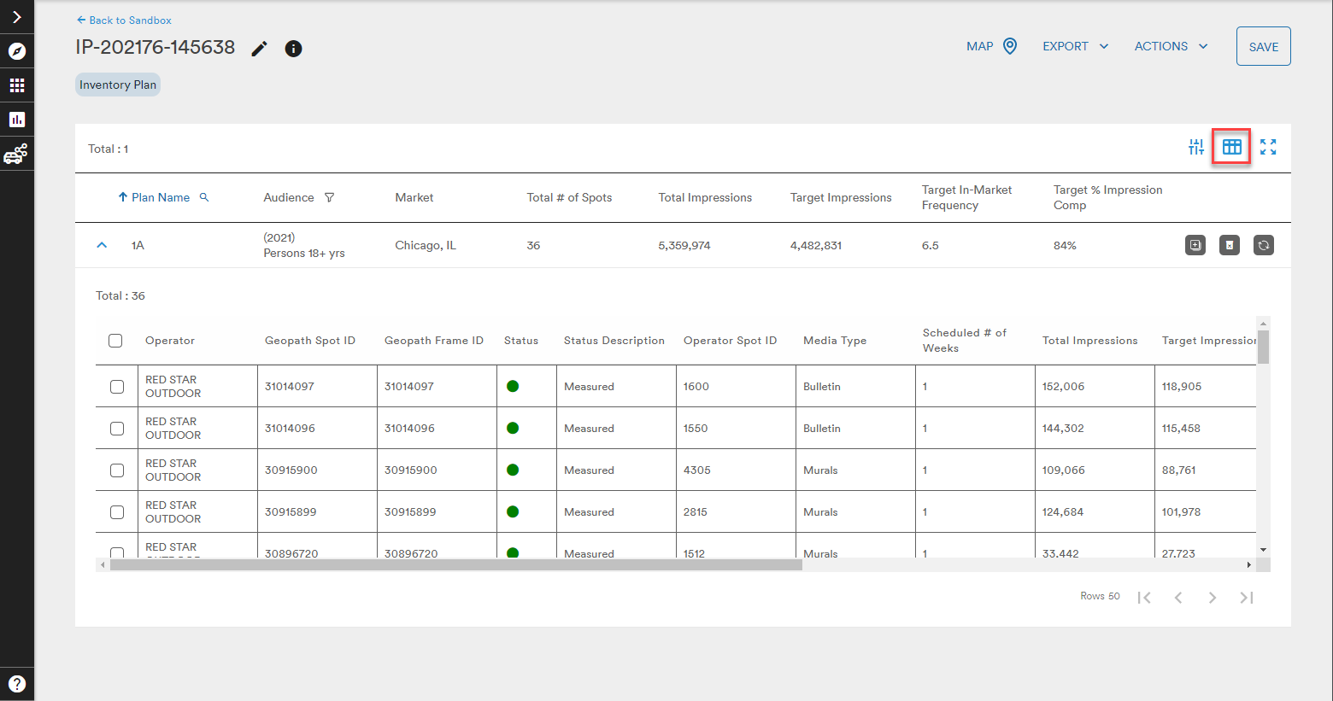Click the search icon next to Plan Name
The height and width of the screenshot is (701, 1333).
coord(204,197)
